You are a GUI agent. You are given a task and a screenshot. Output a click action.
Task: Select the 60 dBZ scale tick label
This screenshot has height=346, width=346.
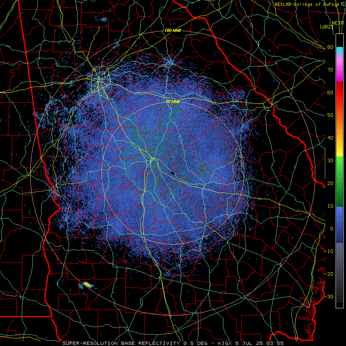pos(330,93)
